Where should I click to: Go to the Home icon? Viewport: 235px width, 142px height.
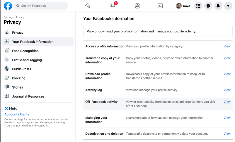88,6
